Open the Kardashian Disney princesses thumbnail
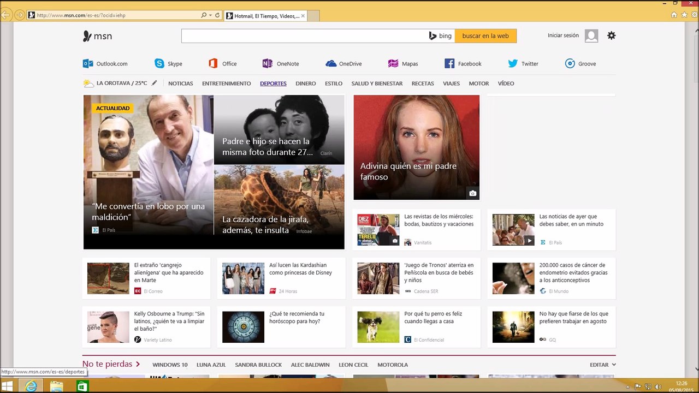 tap(243, 278)
